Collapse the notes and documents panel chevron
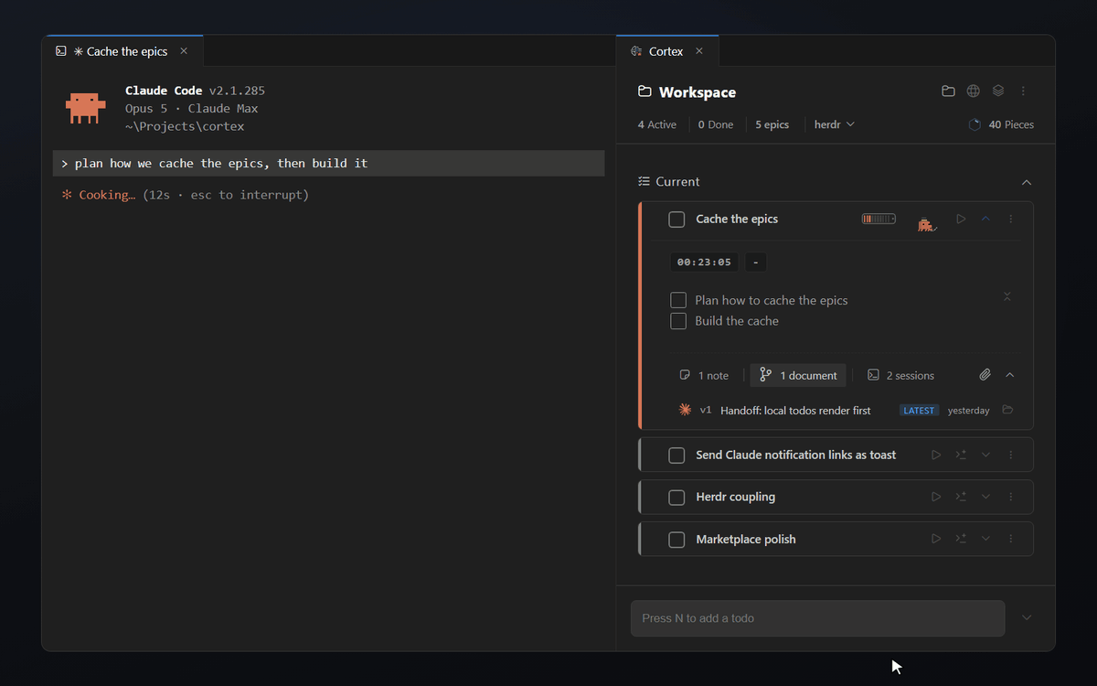 [1009, 375]
